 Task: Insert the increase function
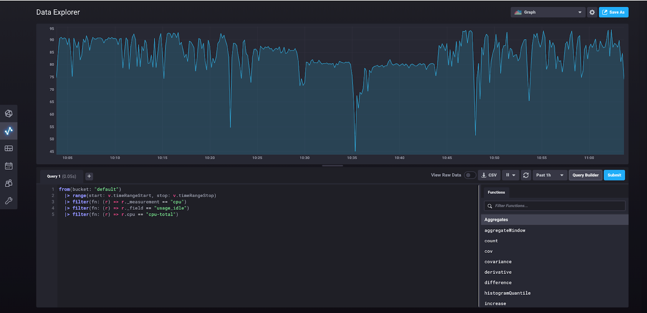click(x=495, y=303)
